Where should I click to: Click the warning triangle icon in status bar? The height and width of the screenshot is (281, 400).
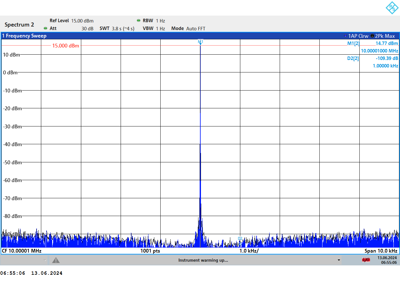pyautogui.click(x=56, y=260)
